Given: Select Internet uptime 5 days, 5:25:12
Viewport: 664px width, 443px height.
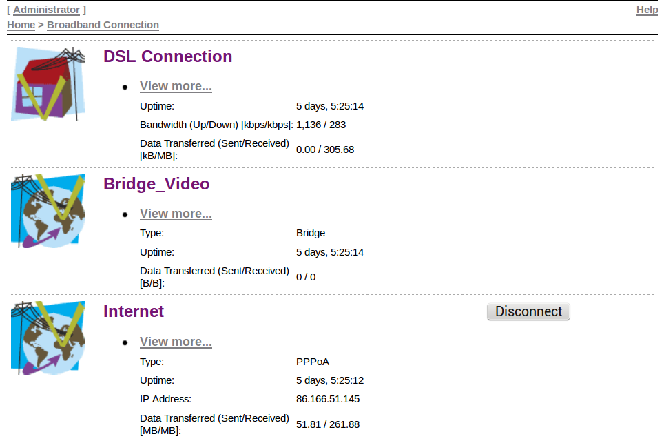Looking at the screenshot, I should 330,380.
